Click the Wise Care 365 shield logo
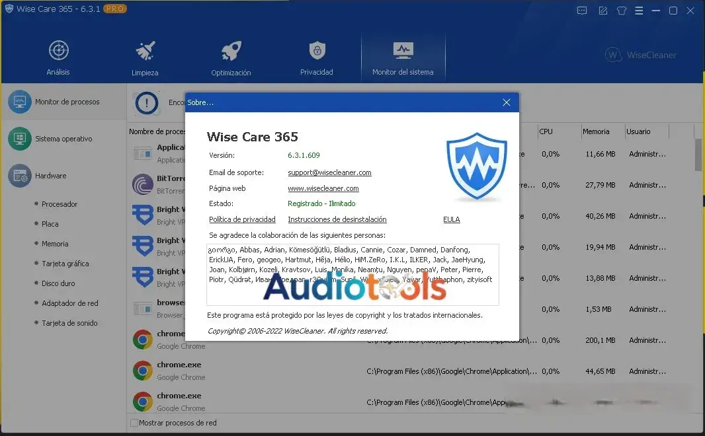This screenshot has height=436, width=705. [477, 166]
